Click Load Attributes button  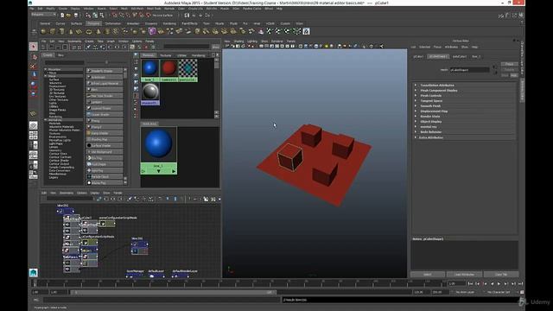coord(464,275)
